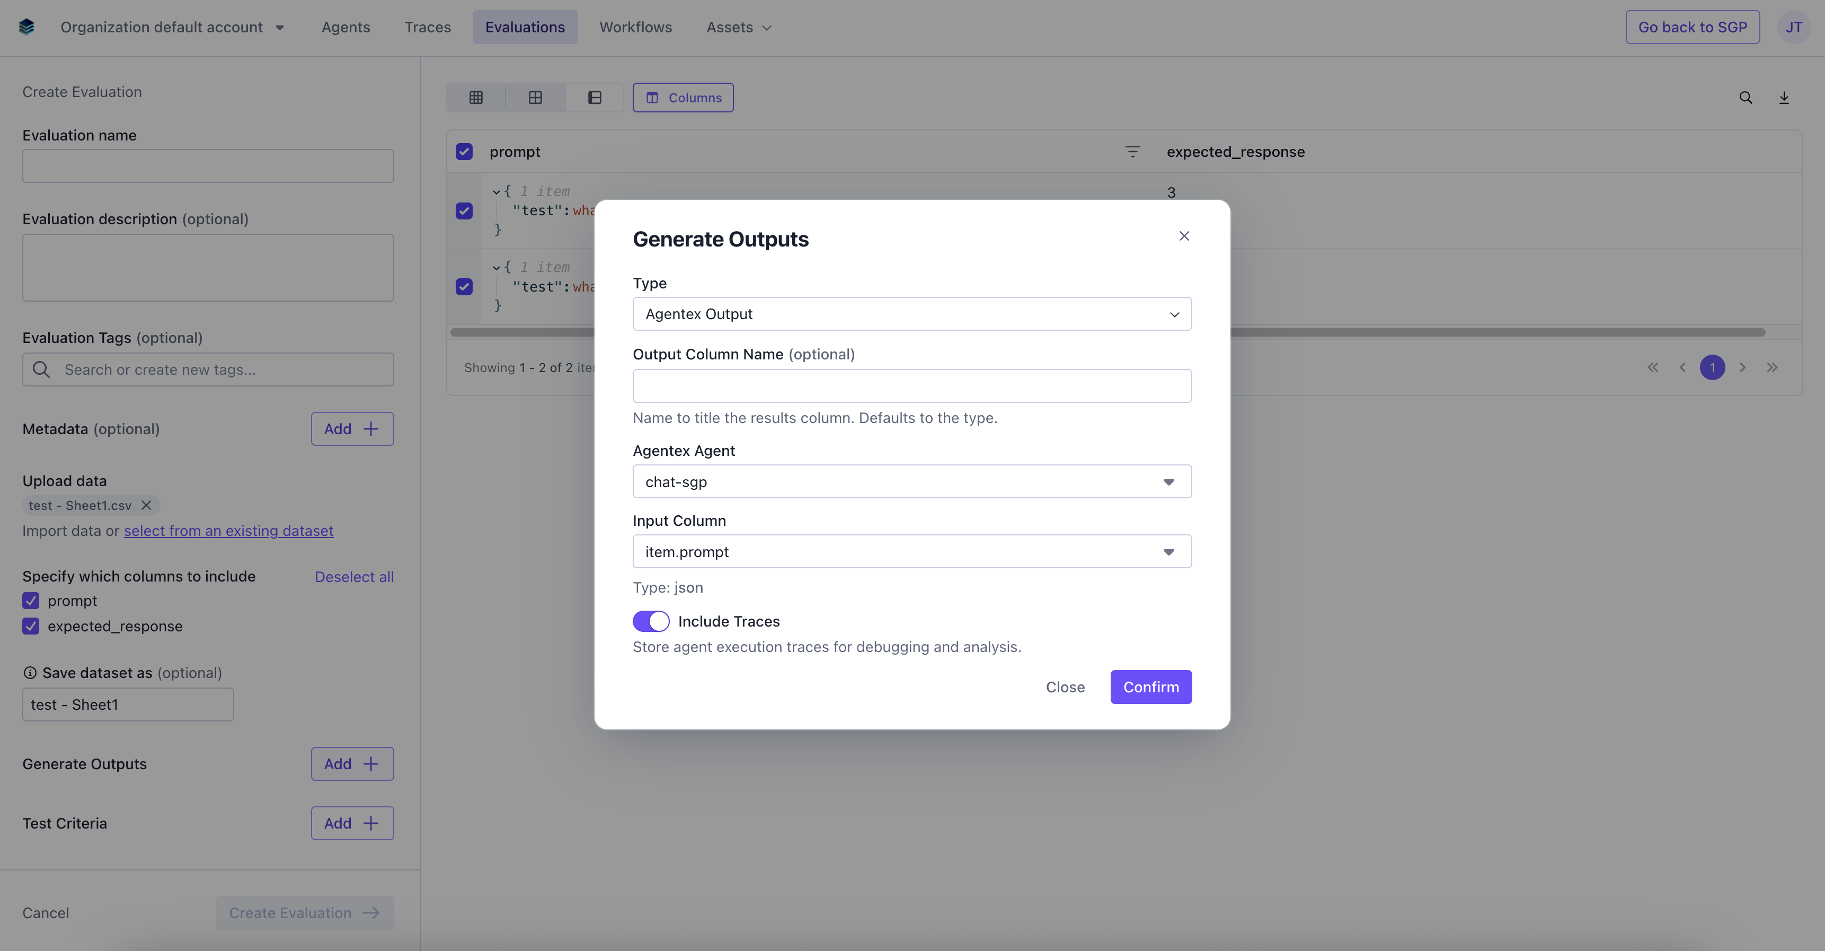
Task: Select the dense grid view icon
Action: click(x=476, y=98)
